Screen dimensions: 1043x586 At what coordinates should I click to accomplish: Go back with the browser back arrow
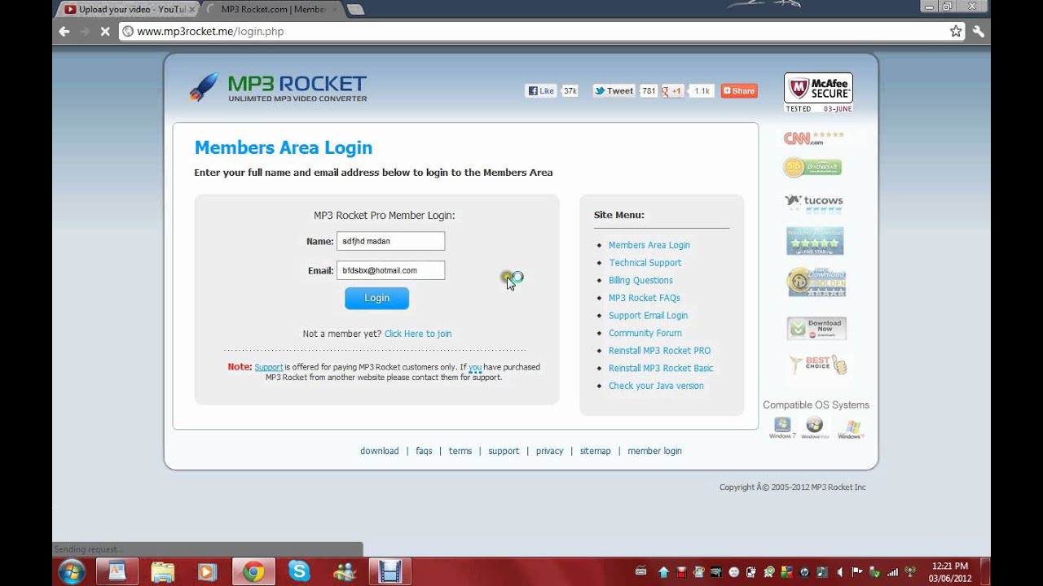tap(64, 31)
